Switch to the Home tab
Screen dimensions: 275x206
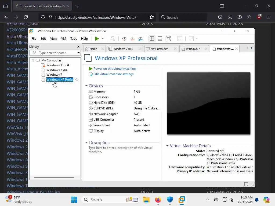point(93,49)
